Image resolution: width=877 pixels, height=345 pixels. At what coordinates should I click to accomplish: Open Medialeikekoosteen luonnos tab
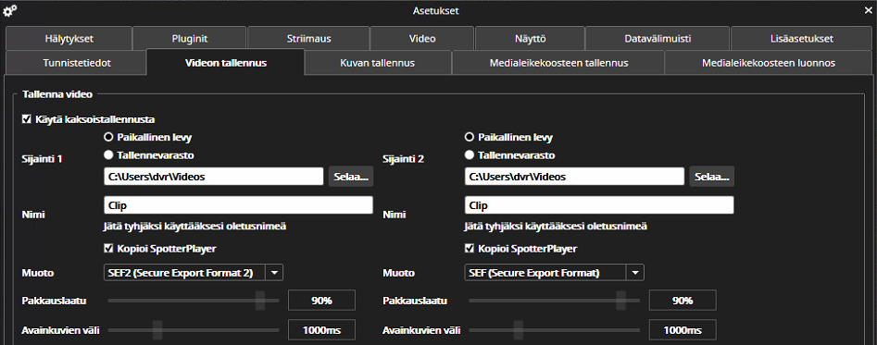(769, 63)
